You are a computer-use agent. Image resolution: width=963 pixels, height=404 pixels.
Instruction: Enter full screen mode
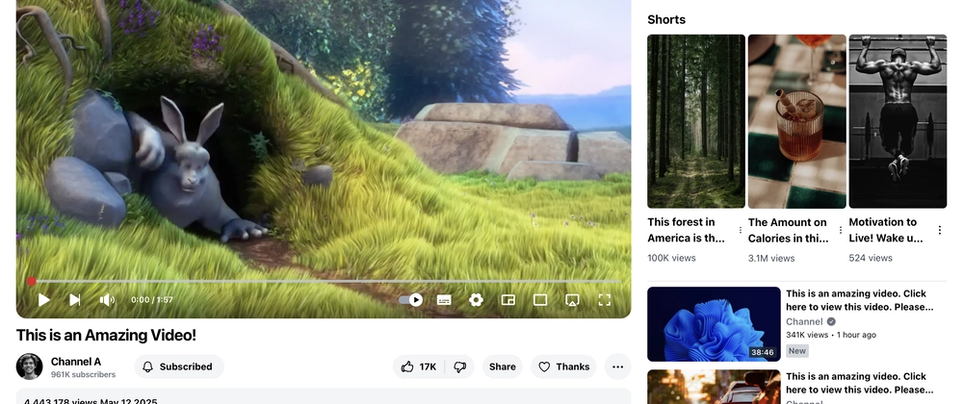click(605, 300)
